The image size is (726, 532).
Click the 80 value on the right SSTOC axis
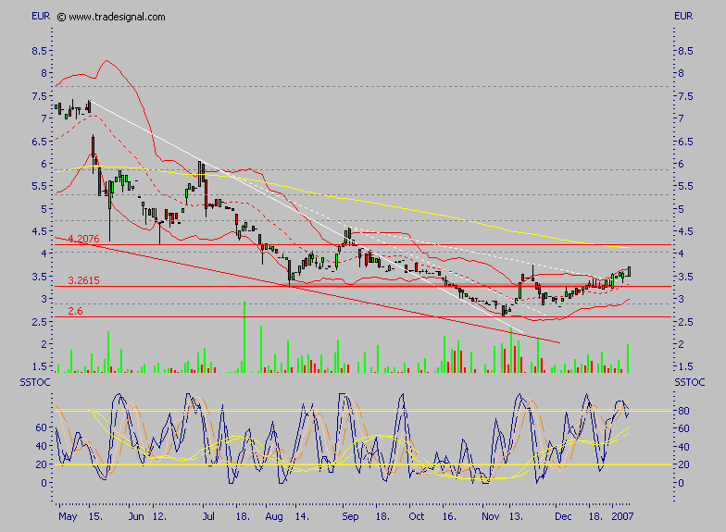click(x=683, y=411)
